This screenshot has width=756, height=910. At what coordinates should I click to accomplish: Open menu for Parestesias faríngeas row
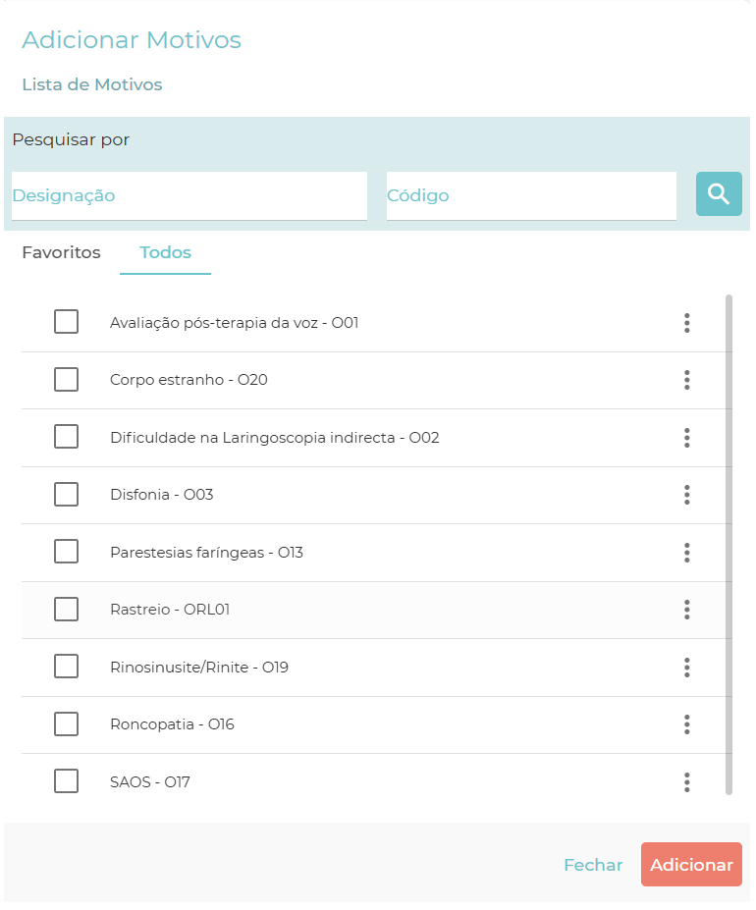click(687, 553)
